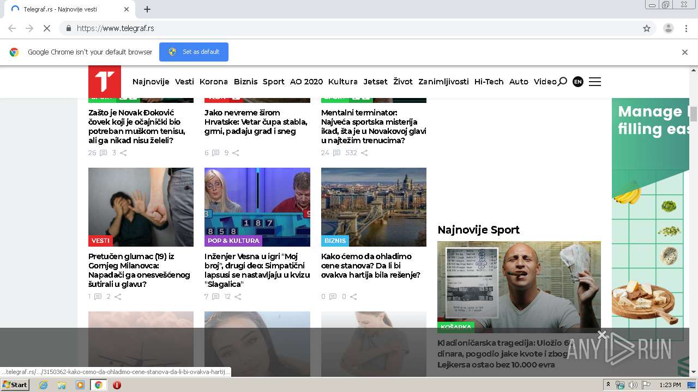Close the bottom overlay ad X
This screenshot has height=392, width=698.
602,334
